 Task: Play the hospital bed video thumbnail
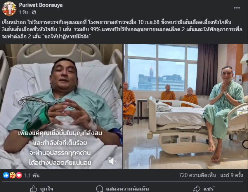(x=61, y=106)
